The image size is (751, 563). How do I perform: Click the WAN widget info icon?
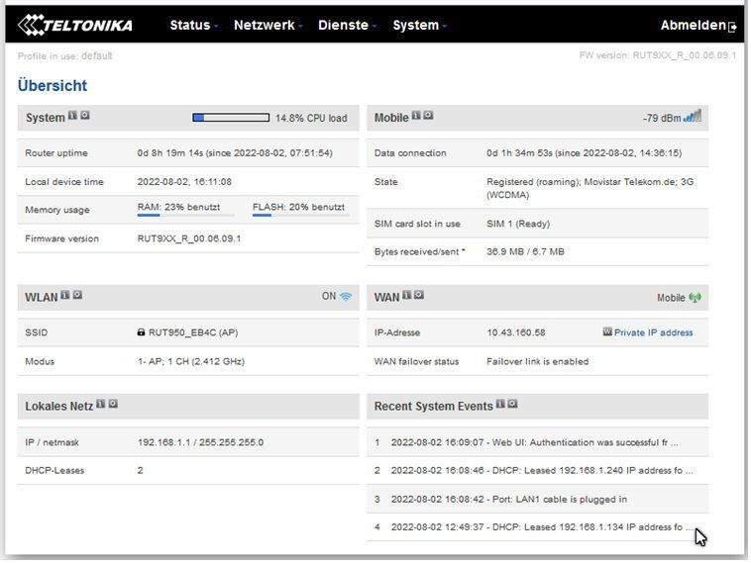(406, 295)
